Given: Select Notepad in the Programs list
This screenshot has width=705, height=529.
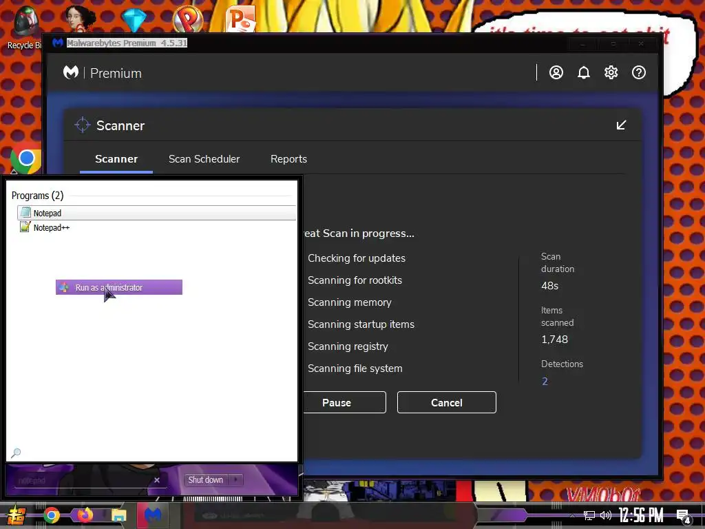Looking at the screenshot, I should pos(156,213).
